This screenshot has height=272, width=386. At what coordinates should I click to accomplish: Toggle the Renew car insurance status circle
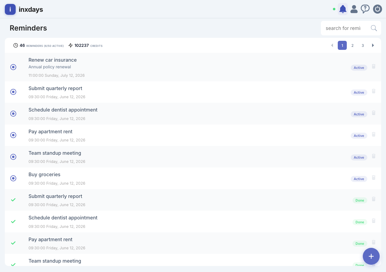[13, 67]
